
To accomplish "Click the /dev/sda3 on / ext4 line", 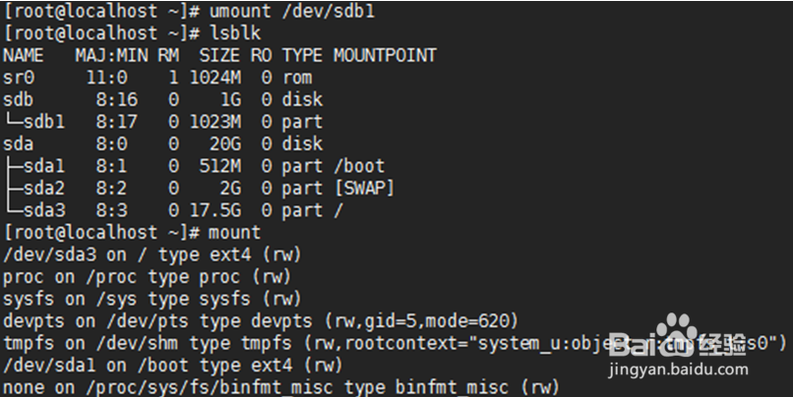I will (x=152, y=255).
